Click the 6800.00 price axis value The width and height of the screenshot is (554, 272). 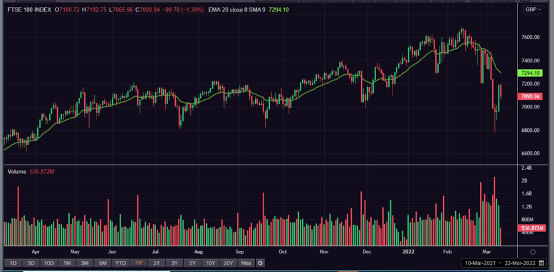click(530, 130)
